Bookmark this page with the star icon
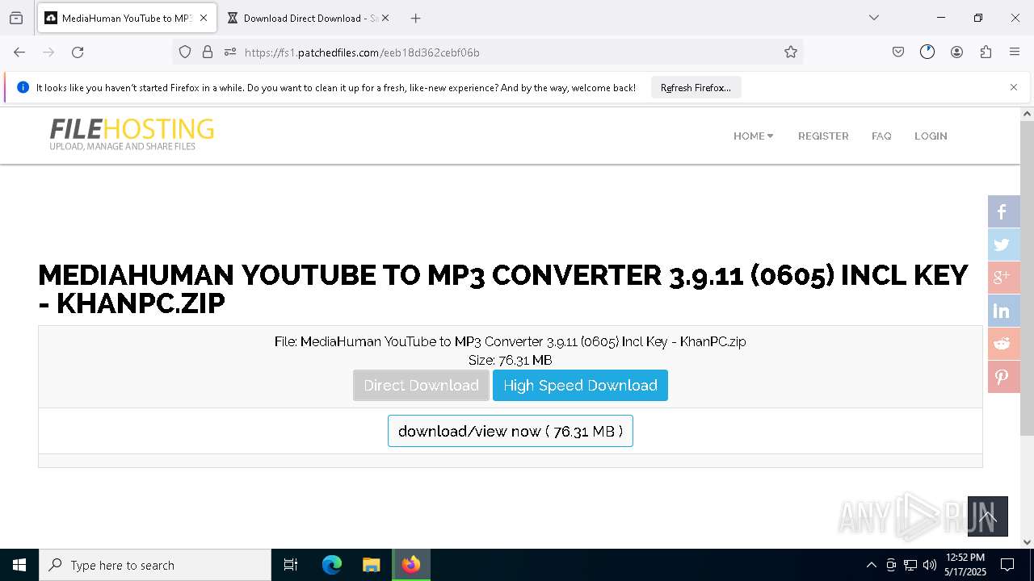 [791, 52]
